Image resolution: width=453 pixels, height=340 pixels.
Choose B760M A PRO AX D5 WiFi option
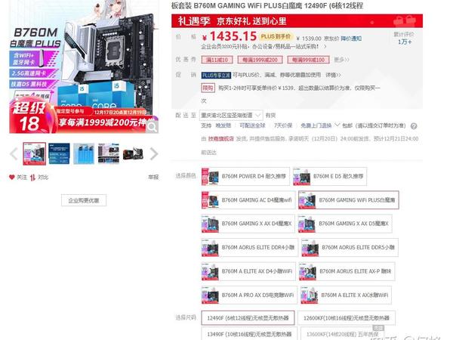click(x=249, y=295)
